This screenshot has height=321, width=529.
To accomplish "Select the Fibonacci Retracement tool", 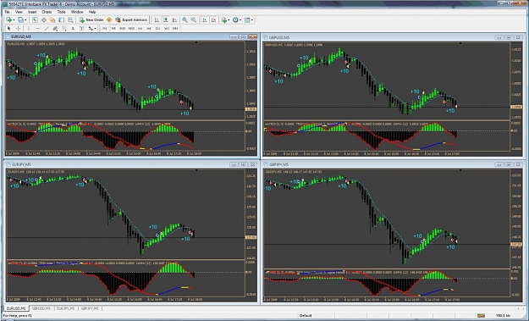I will click(63, 28).
